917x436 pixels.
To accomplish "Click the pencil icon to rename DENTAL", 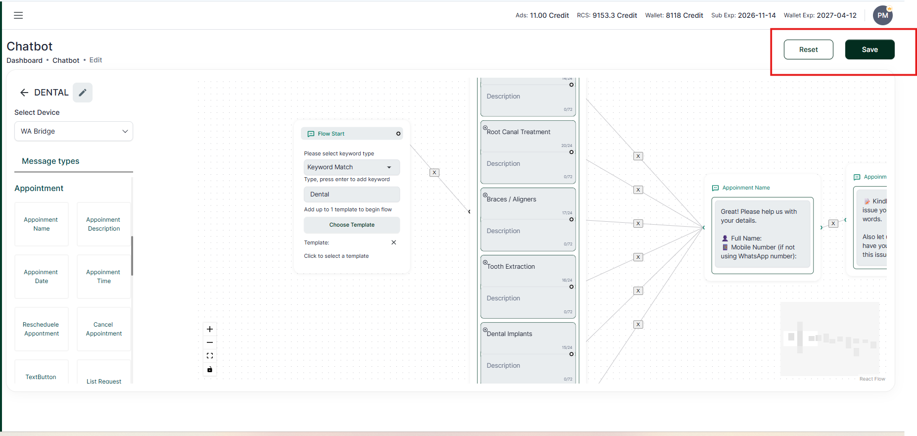I will tap(83, 93).
